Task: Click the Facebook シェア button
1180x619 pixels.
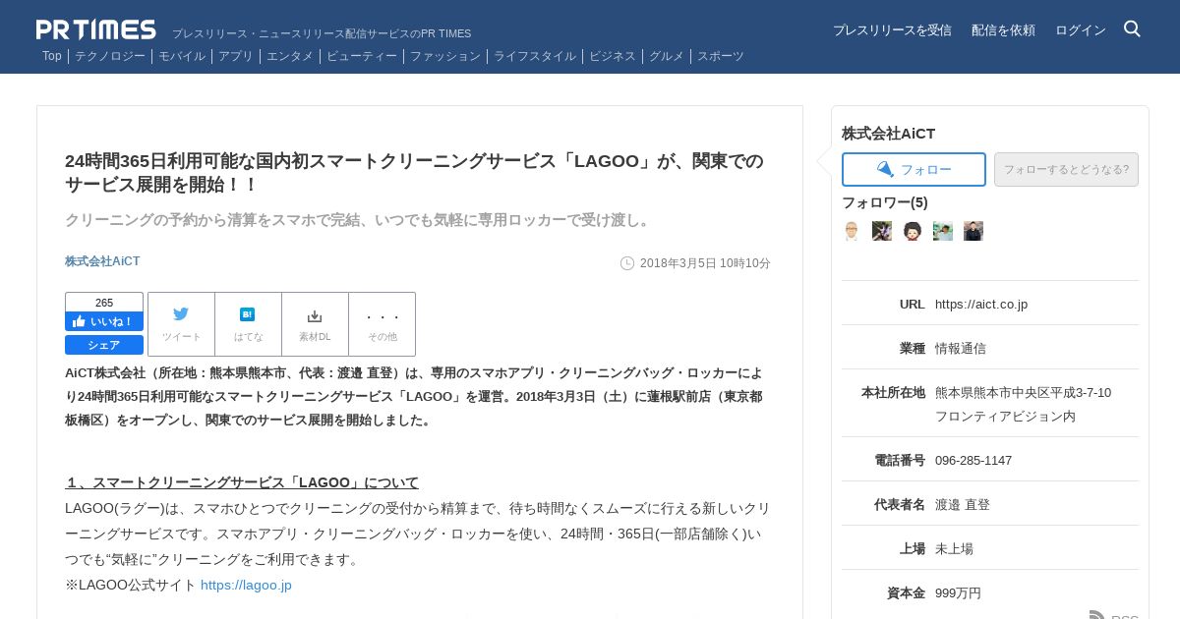Action: [104, 345]
